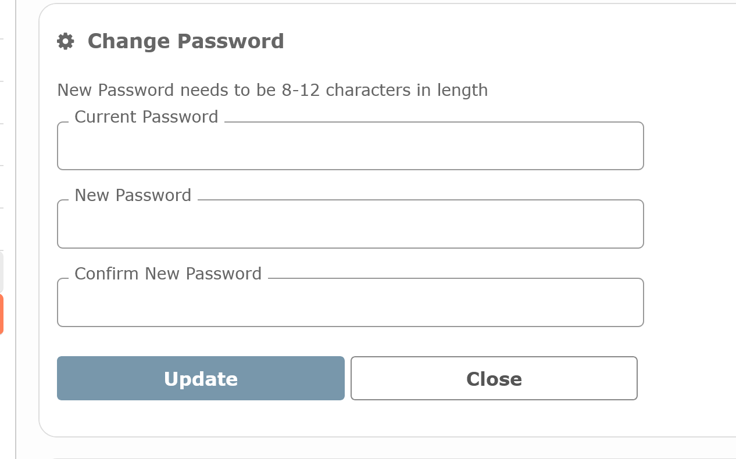Click the Change Password heading text
The height and width of the screenshot is (459, 736).
[185, 42]
